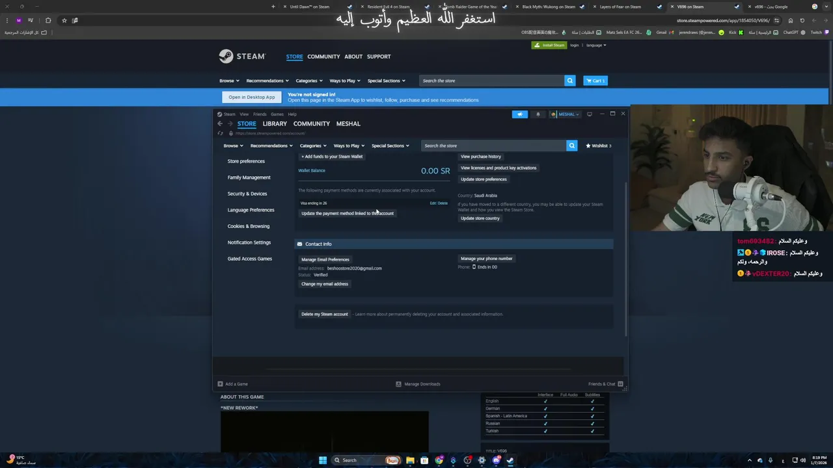Click the Add a Game plus icon
This screenshot has width=833, height=468.
(220, 384)
